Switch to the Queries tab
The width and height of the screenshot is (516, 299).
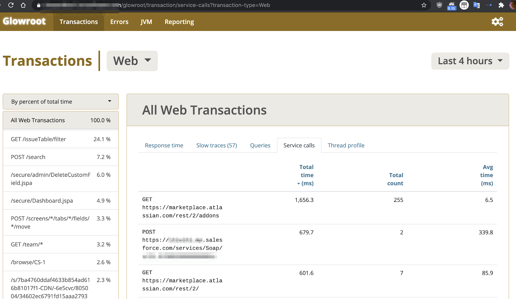(260, 145)
